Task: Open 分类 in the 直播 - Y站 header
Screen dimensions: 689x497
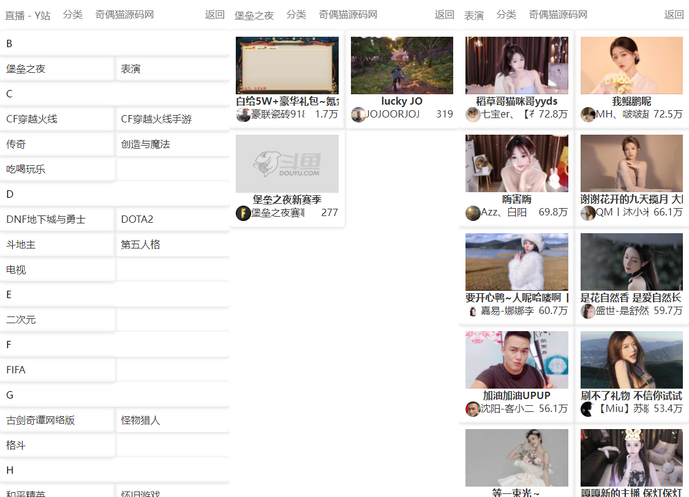Action: point(72,15)
